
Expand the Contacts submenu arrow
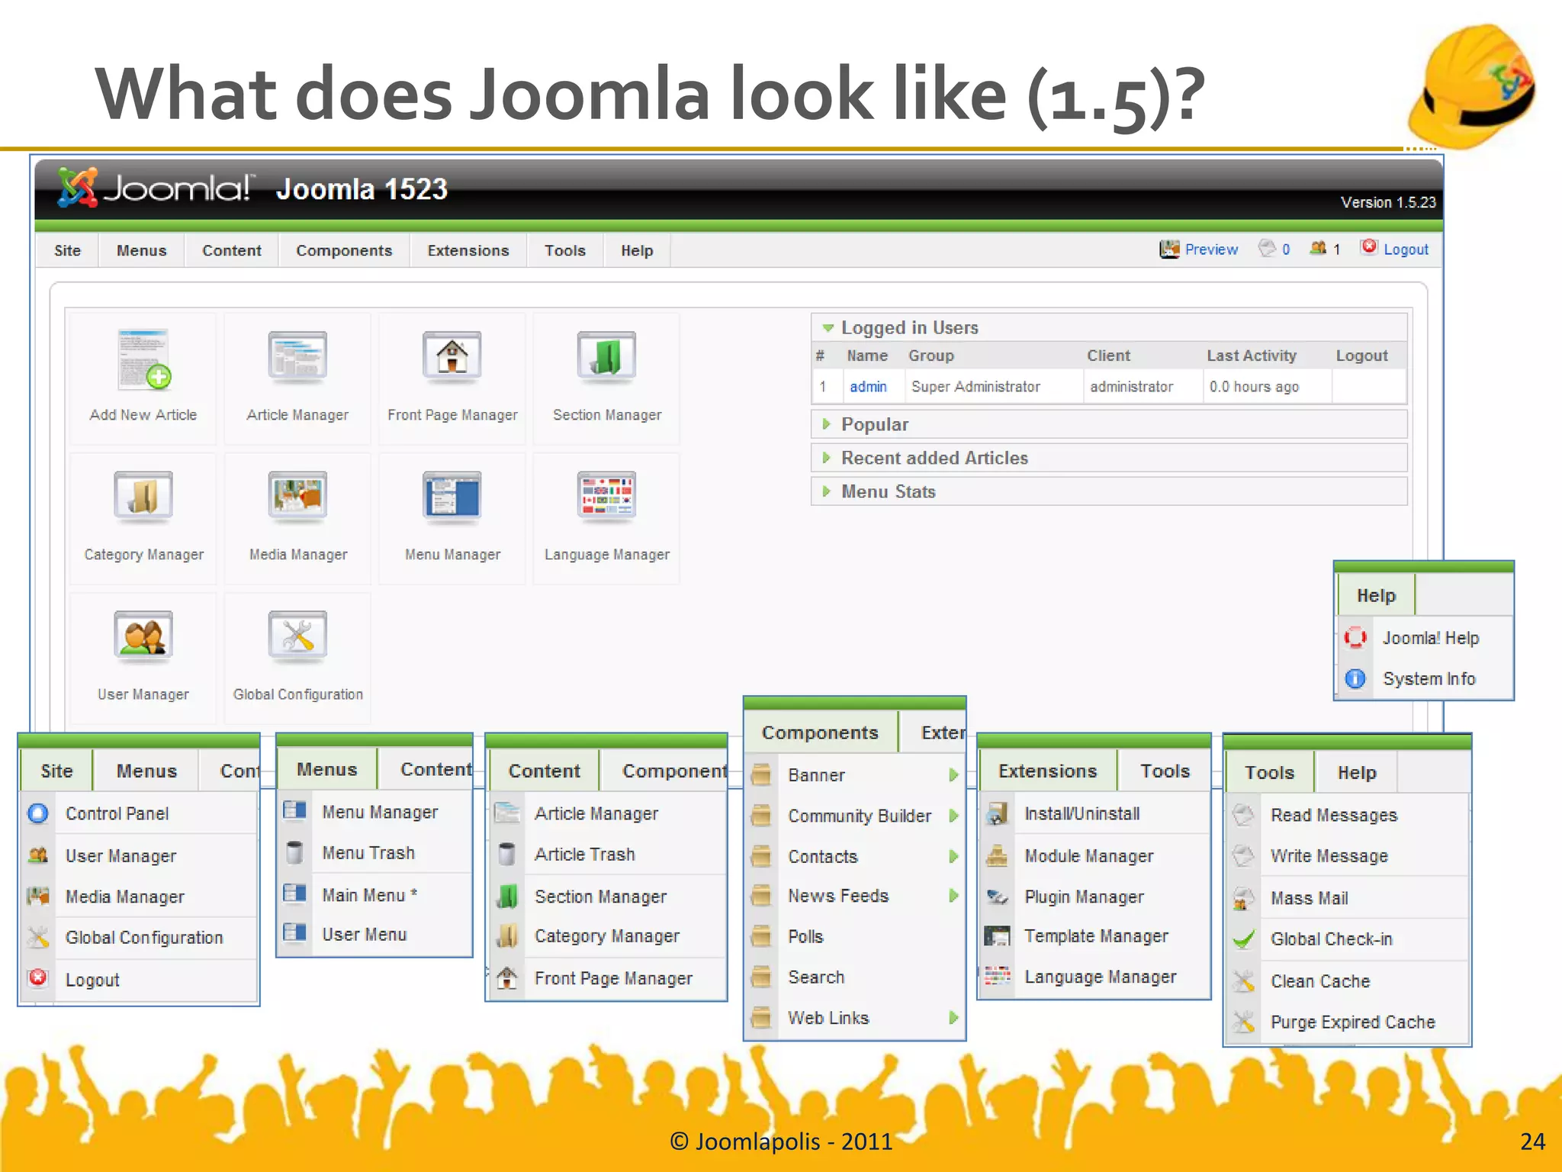[x=953, y=856]
